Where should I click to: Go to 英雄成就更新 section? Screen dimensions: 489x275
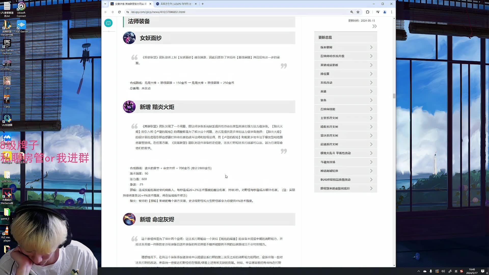click(346, 65)
